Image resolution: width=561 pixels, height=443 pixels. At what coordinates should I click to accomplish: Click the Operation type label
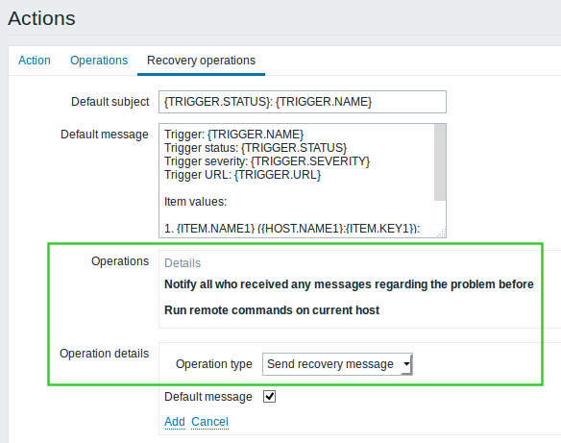pyautogui.click(x=213, y=364)
